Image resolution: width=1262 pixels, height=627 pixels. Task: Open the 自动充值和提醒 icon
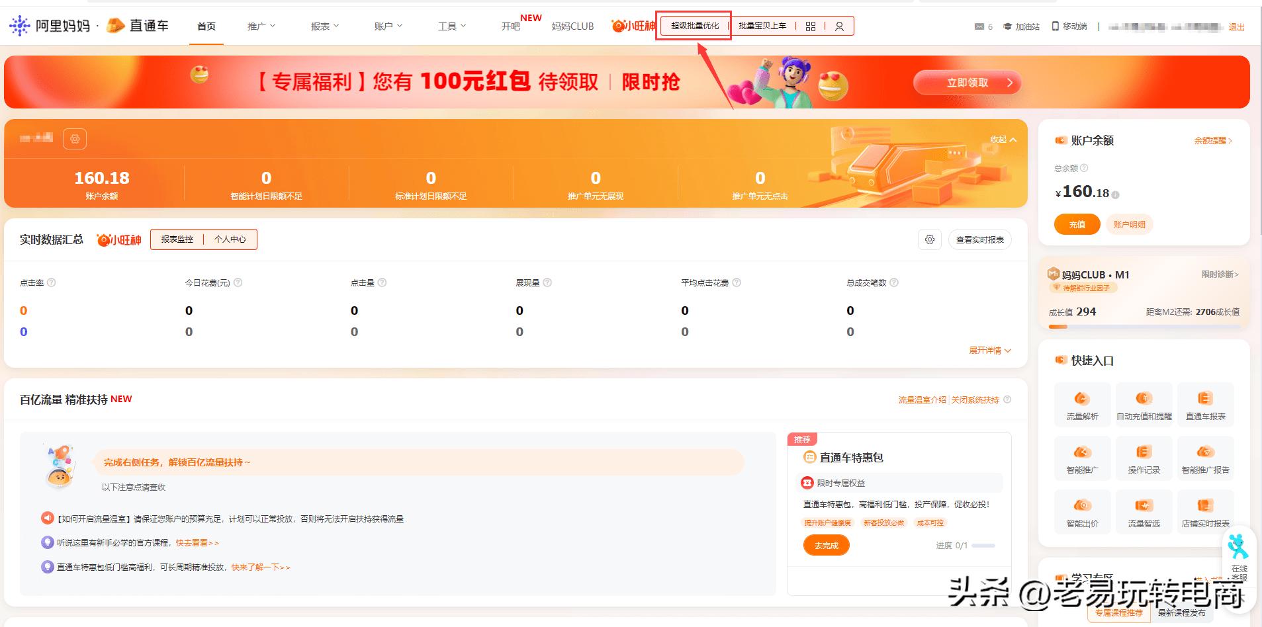(1144, 400)
